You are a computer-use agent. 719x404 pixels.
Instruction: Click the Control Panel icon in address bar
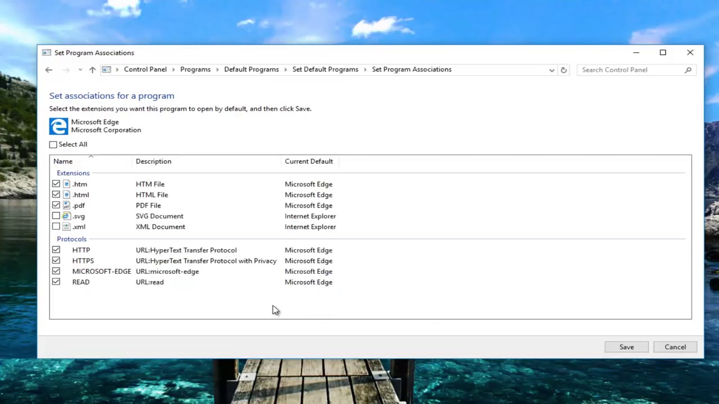tap(106, 70)
